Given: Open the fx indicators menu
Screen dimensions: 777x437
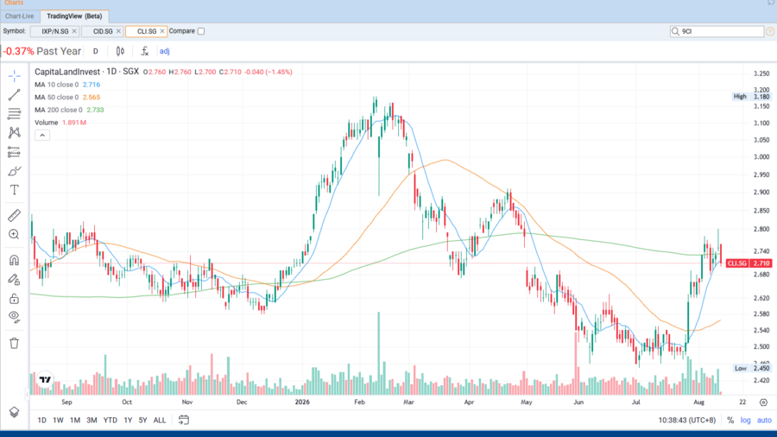Looking at the screenshot, I should click(x=145, y=51).
